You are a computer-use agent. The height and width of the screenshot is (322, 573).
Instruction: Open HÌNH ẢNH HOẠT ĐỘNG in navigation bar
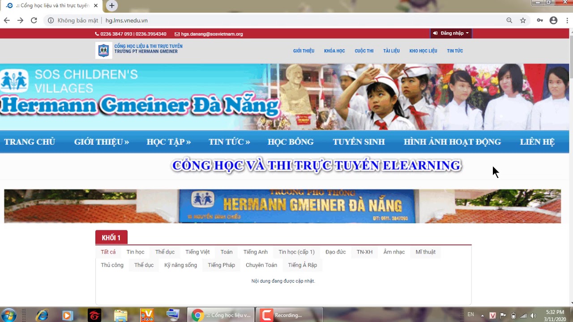(452, 142)
